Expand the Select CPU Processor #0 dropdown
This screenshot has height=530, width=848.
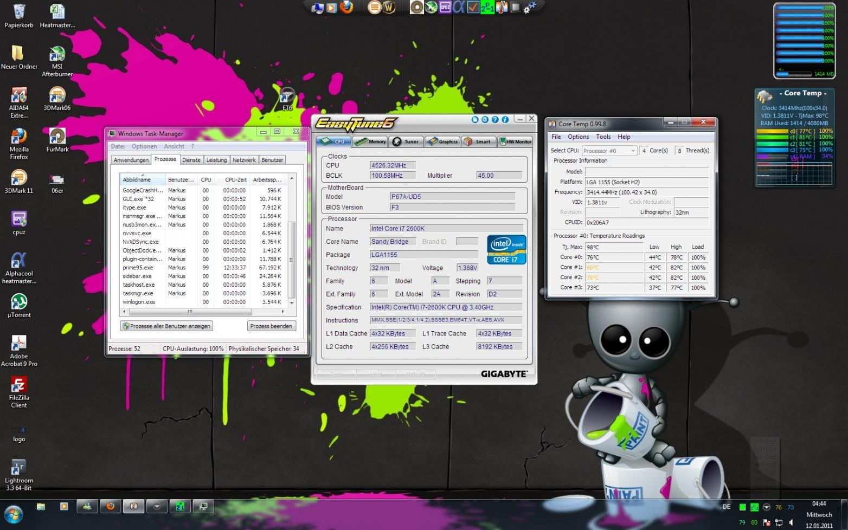609,151
